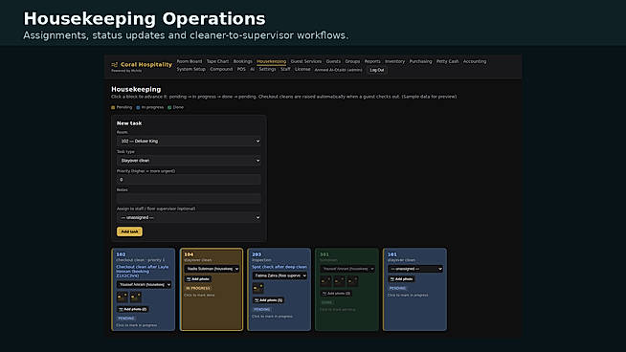
Task: Go to Room Board tab
Action: click(190, 61)
